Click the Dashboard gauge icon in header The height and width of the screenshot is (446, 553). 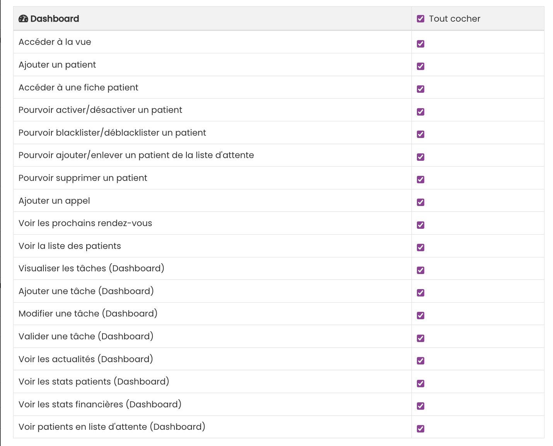[x=23, y=19]
